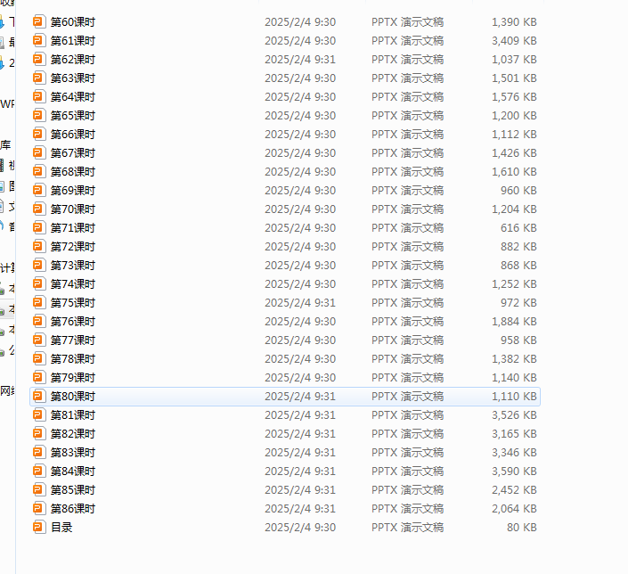628x574 pixels.
Task: Click the file name 第83课时
Action: pos(73,452)
